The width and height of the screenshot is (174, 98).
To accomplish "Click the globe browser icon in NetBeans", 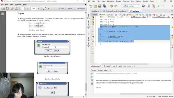I will [143, 6].
